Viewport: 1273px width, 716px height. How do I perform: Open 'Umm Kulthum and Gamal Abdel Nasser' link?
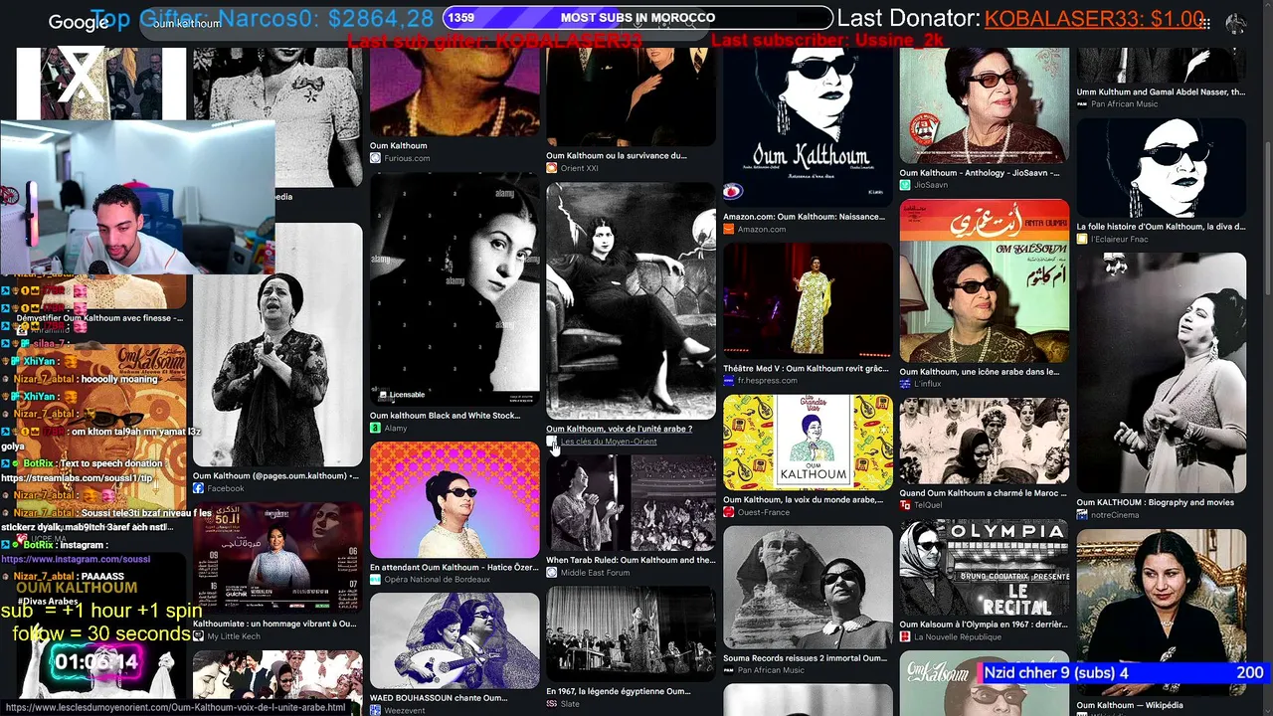click(x=1161, y=91)
